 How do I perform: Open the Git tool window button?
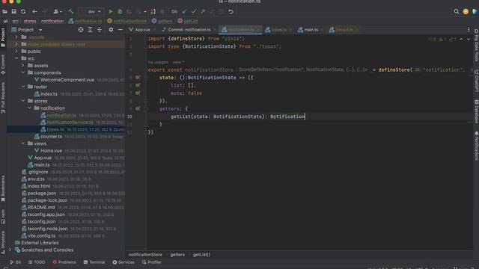[x=16, y=262]
